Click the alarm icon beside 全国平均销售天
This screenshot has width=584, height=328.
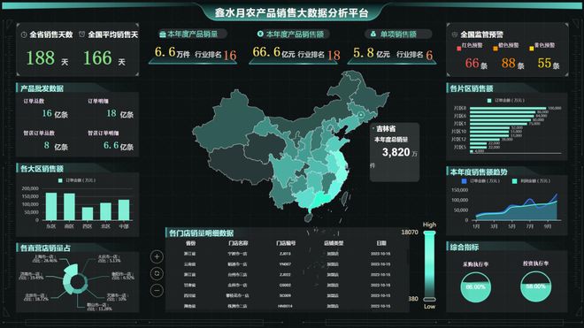82,34
